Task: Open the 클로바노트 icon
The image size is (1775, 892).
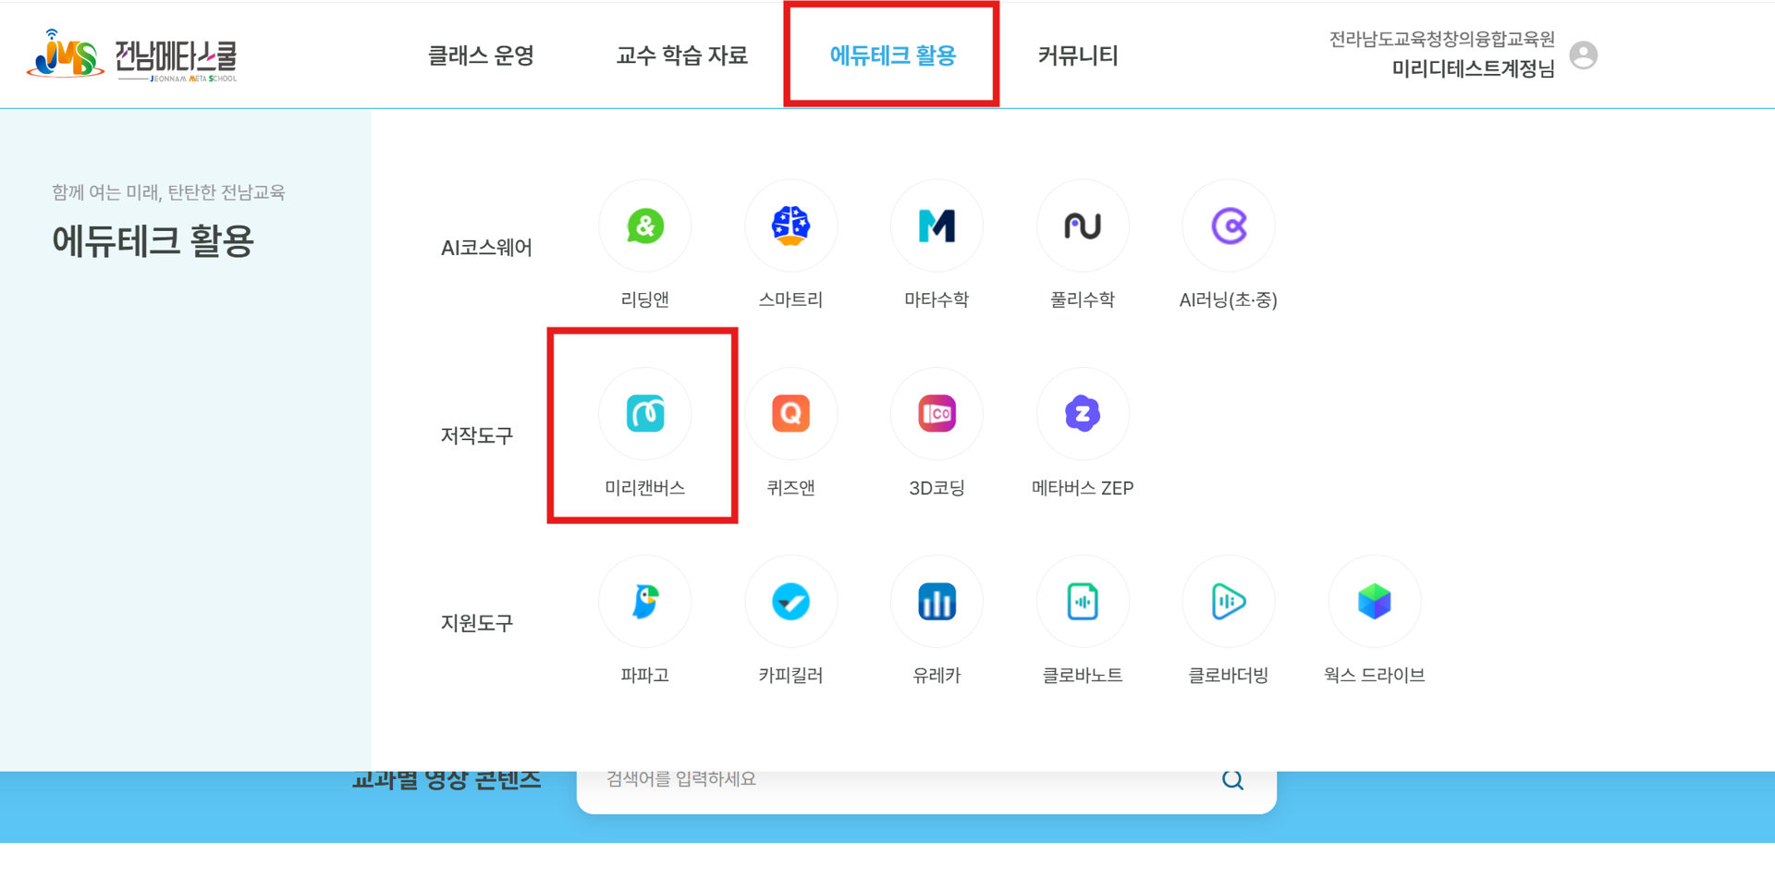Action: [x=1082, y=602]
